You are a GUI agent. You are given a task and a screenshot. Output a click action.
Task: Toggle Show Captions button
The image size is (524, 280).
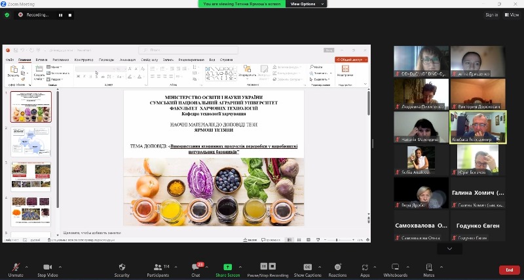click(x=307, y=267)
